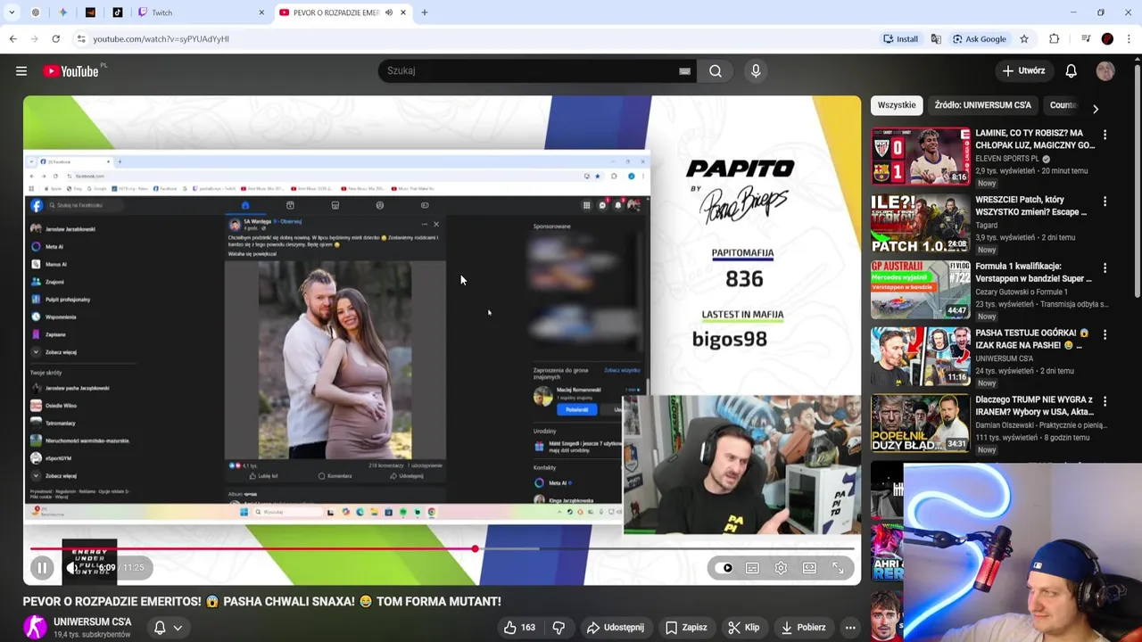
Task: Open menu for Dlaczego TRUMP NIE WYGRA video
Action: 1105,401
